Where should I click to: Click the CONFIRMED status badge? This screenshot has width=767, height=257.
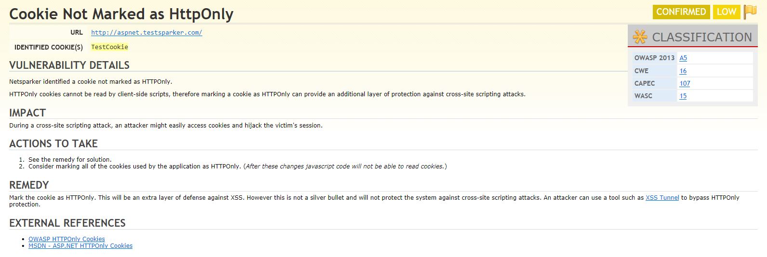(681, 12)
